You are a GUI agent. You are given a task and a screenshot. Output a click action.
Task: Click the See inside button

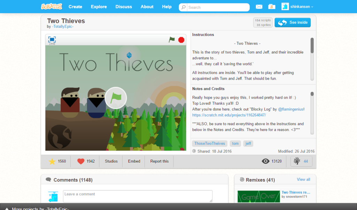point(293,22)
